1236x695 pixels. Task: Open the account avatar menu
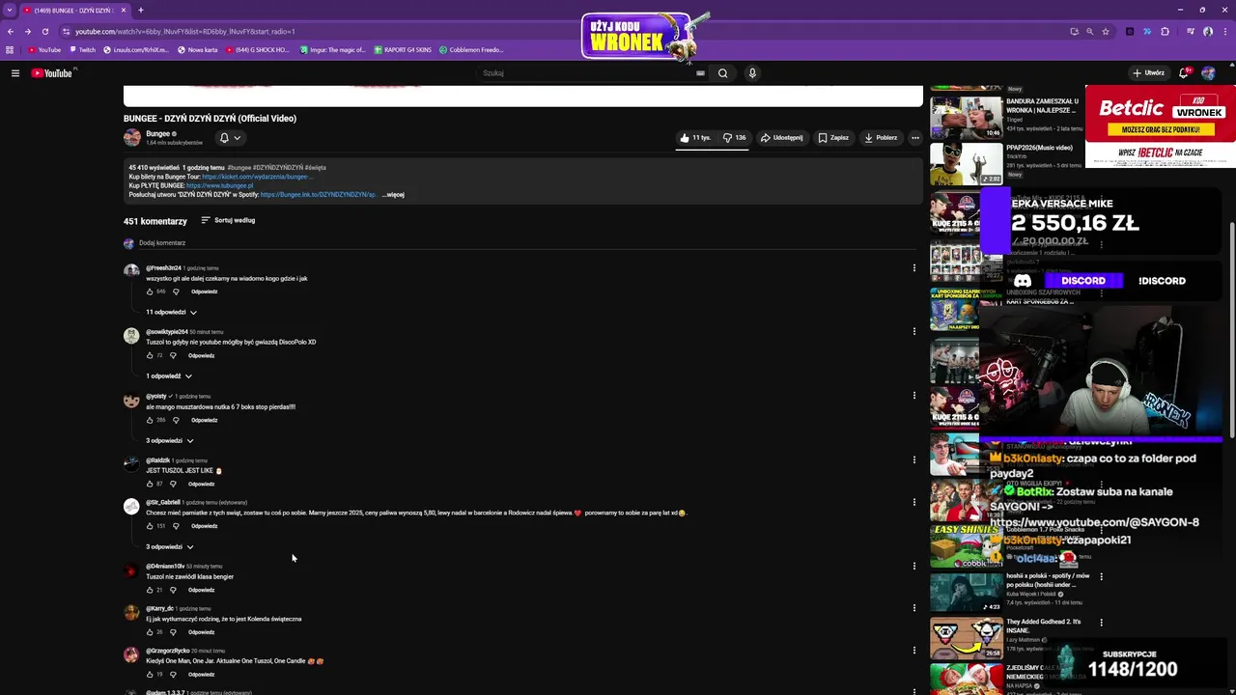point(1209,73)
